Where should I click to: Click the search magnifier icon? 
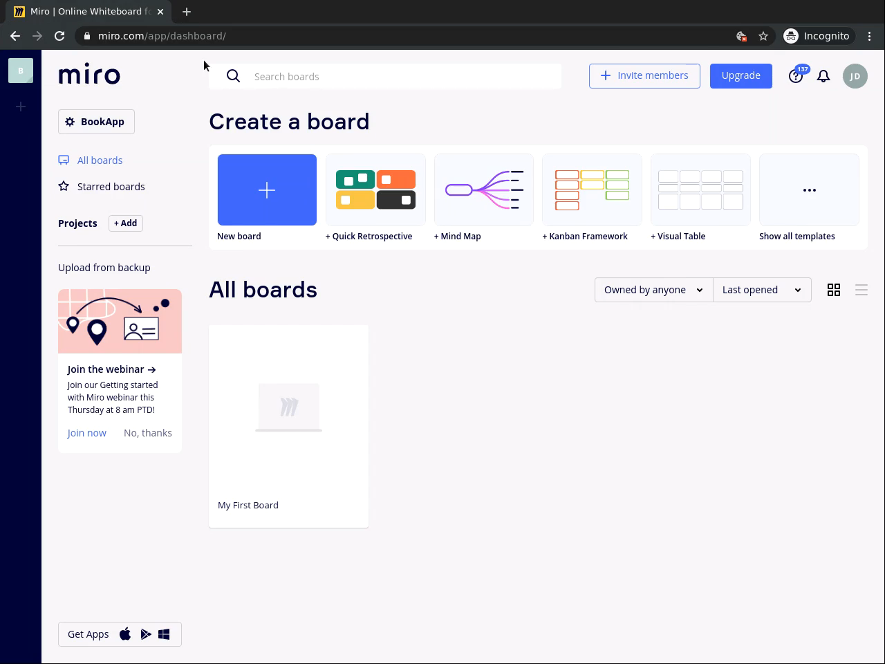click(234, 76)
